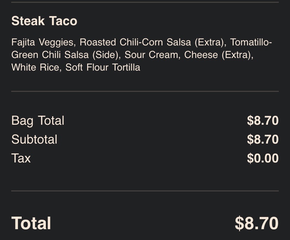
Task: Click the Bag Total label
Action: click(x=38, y=121)
